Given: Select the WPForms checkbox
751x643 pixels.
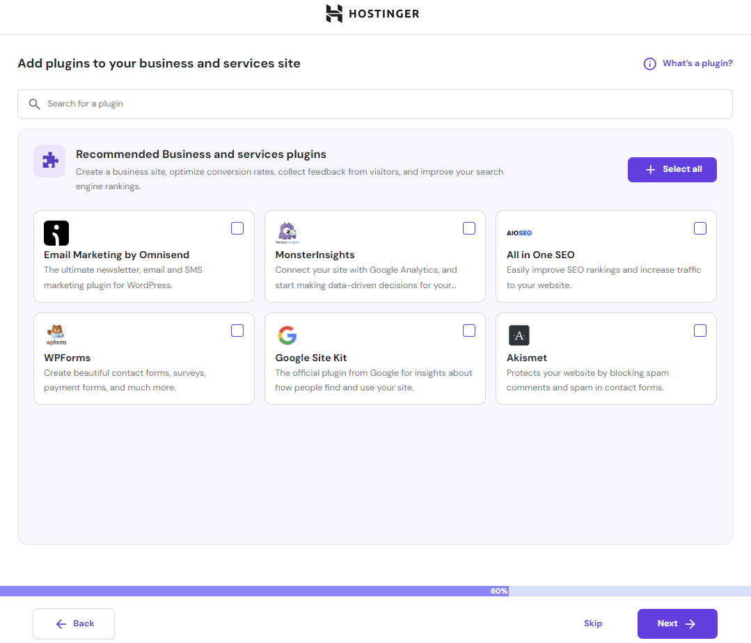Looking at the screenshot, I should (237, 331).
